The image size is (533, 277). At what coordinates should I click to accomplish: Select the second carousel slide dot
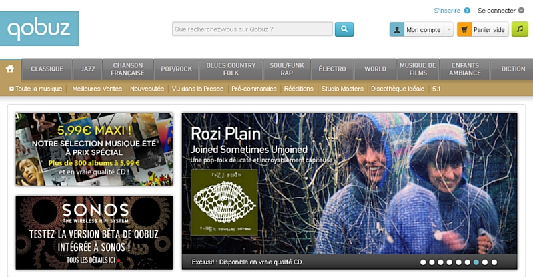(432, 262)
